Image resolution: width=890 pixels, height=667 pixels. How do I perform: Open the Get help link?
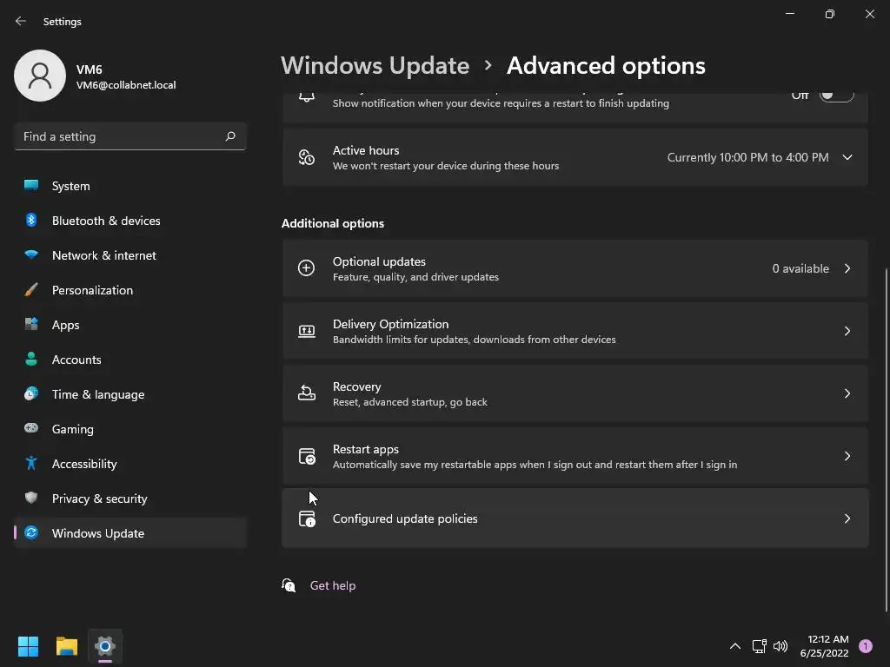(333, 585)
